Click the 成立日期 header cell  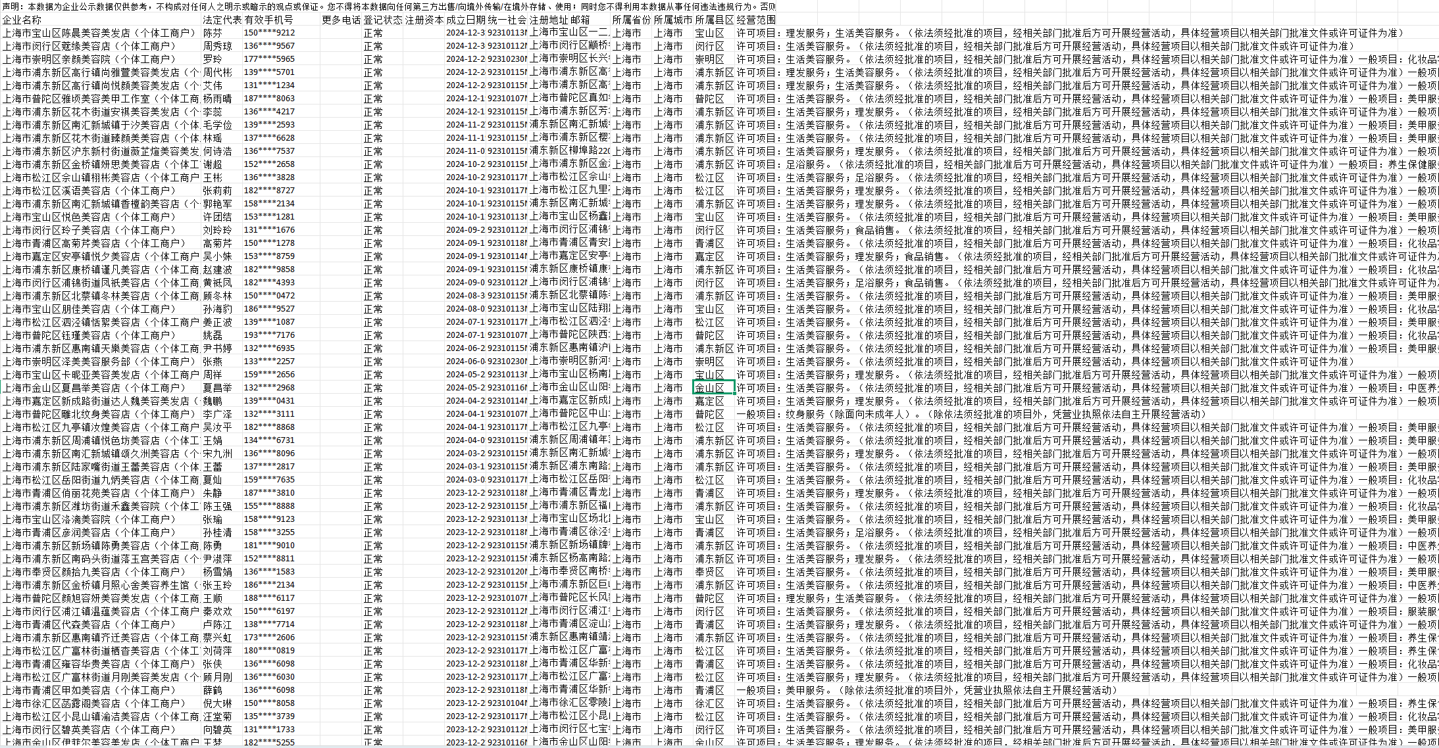465,20
